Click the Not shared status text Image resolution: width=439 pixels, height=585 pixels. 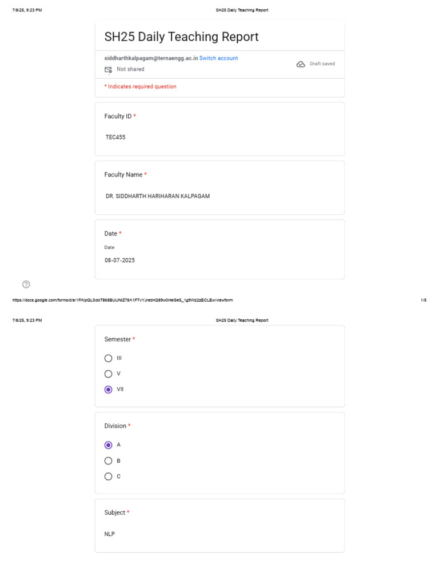tap(130, 69)
